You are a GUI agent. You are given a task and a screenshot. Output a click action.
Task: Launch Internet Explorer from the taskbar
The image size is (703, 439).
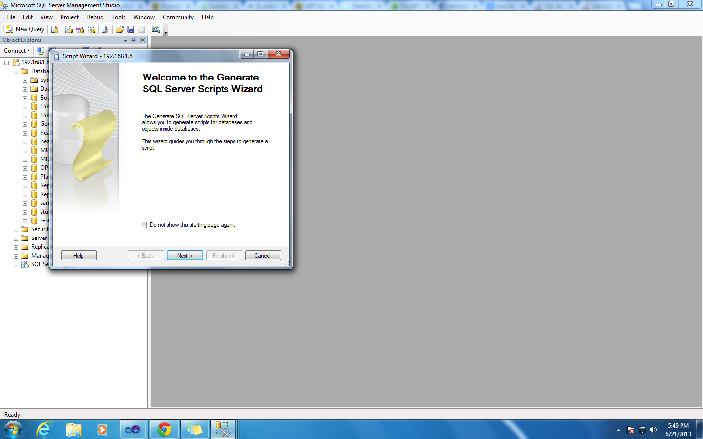click(x=44, y=430)
